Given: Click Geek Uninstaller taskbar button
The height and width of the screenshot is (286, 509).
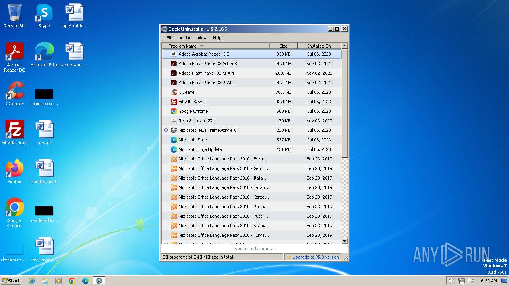Looking at the screenshot, I should point(99,281).
